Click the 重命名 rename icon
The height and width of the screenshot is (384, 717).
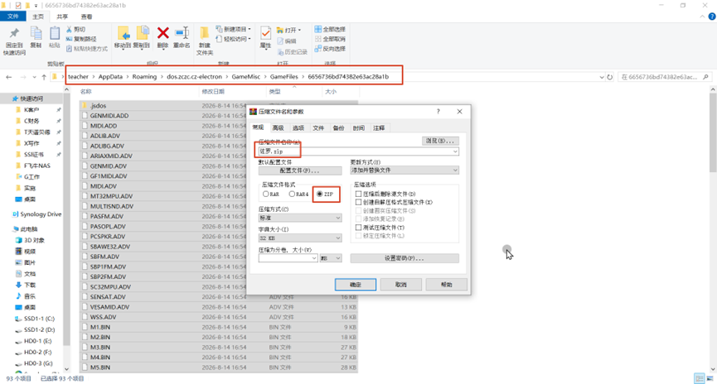pos(182,33)
